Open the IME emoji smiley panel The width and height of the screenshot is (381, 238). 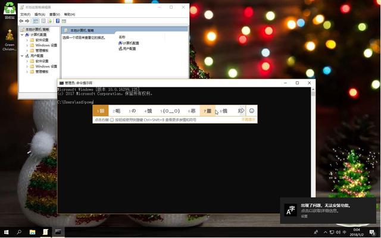pyautogui.click(x=252, y=111)
